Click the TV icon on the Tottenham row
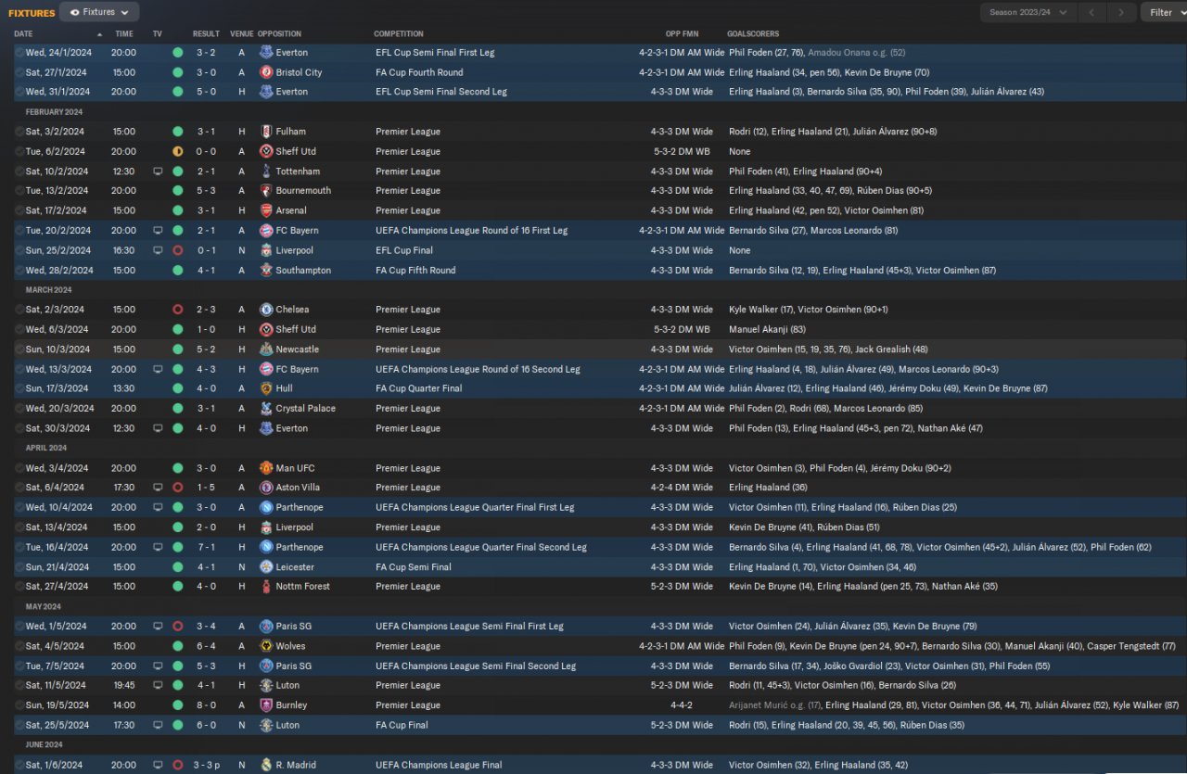Screen dimensions: 1187x774 158,171
